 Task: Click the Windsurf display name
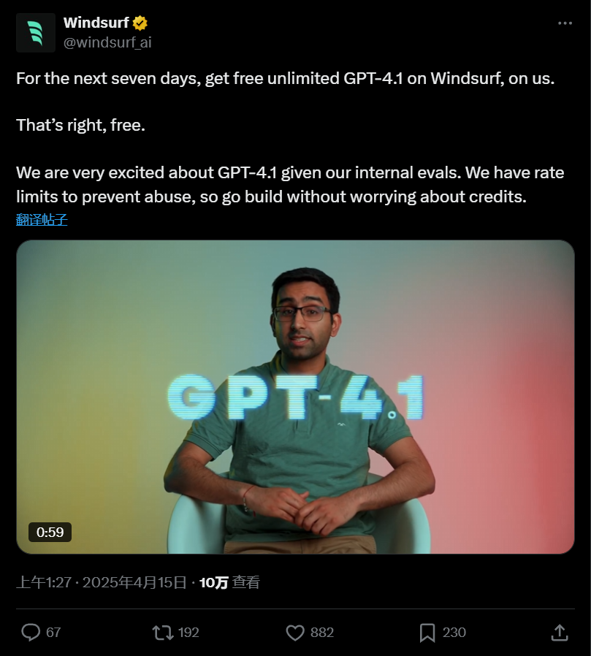point(96,23)
